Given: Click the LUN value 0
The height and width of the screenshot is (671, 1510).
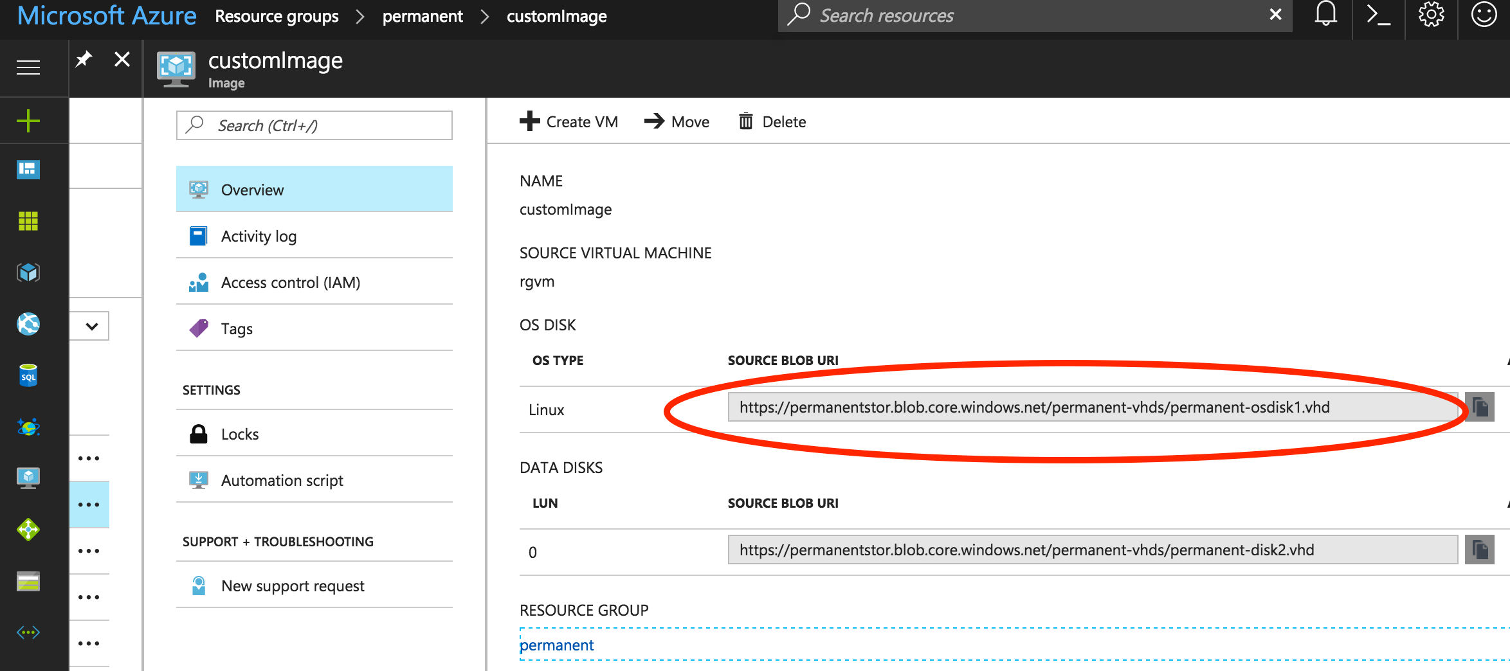Looking at the screenshot, I should (532, 552).
